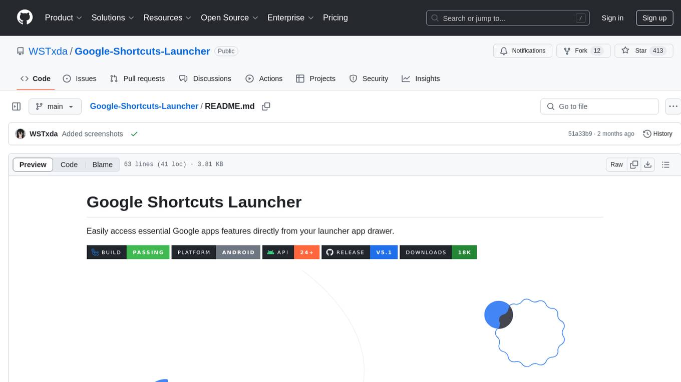681x382 pixels.
Task: Open the Google-Shortcuts-Launcher repository title link
Action: click(x=142, y=51)
